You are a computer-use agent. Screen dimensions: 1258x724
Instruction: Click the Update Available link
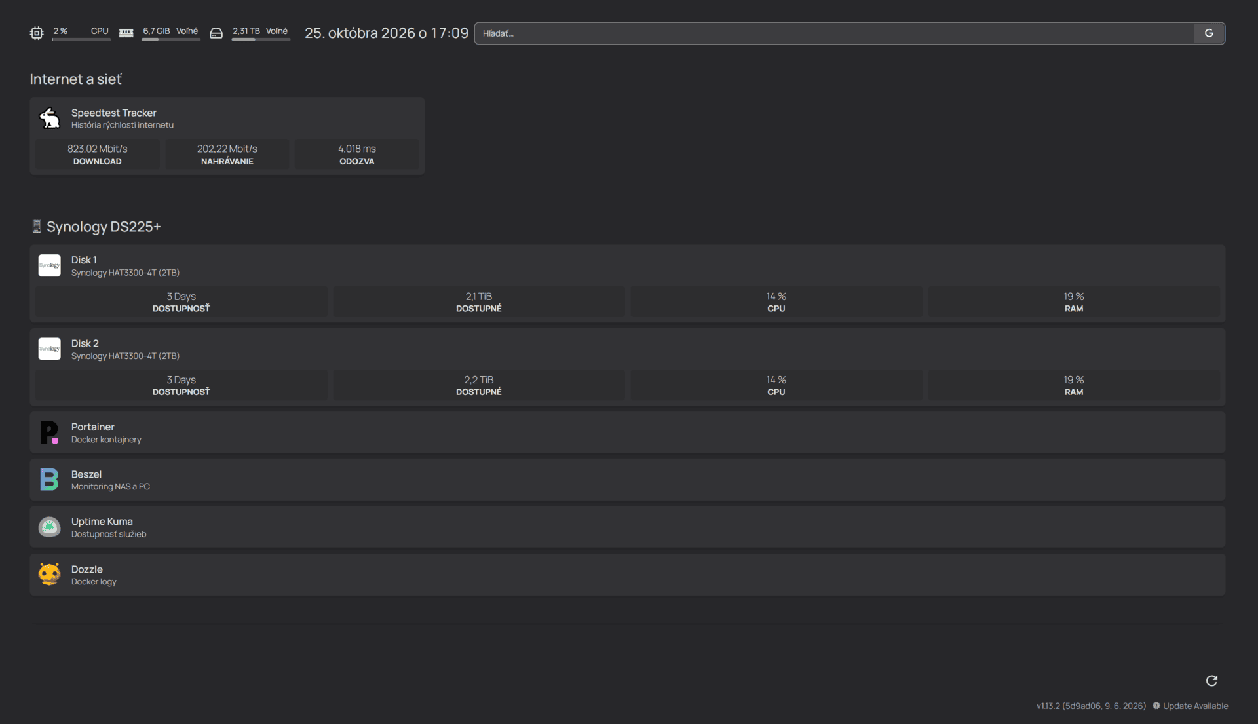click(1196, 706)
